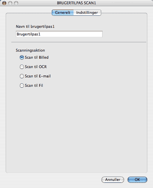Click the Scanningsaktion section heading
Viewport: 153px width, 188px height.
point(30,50)
